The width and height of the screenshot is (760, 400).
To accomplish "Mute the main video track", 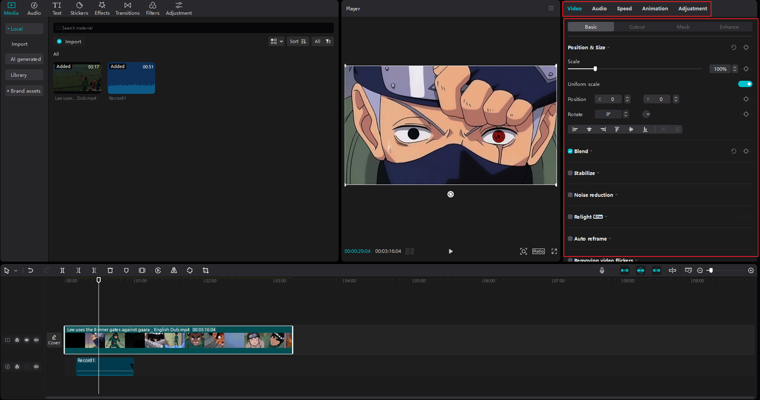I will [x=36, y=340].
